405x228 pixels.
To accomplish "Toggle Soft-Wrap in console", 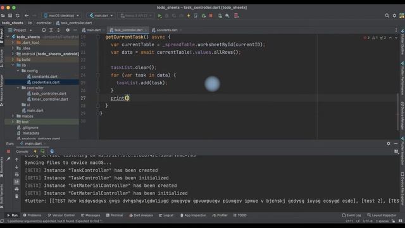I will coord(17,175).
